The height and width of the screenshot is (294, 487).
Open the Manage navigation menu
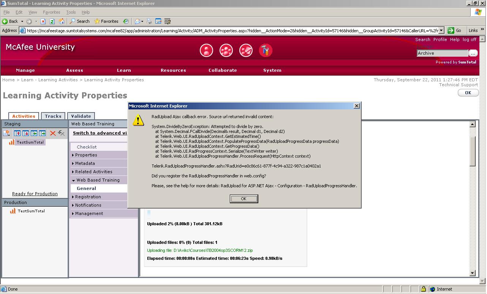point(25,70)
